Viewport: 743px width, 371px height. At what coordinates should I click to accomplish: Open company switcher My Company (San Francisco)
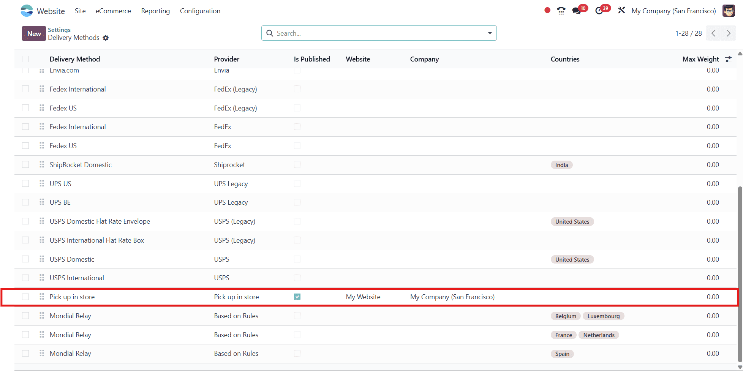pos(673,11)
